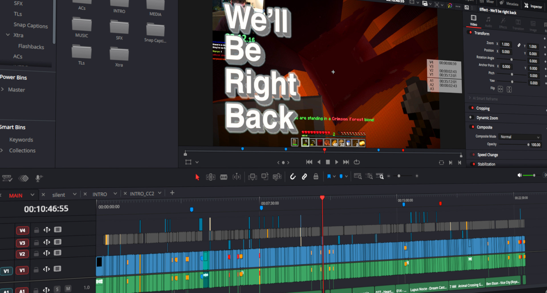
Task: Toggle Loop playback icon
Action: tap(357, 162)
